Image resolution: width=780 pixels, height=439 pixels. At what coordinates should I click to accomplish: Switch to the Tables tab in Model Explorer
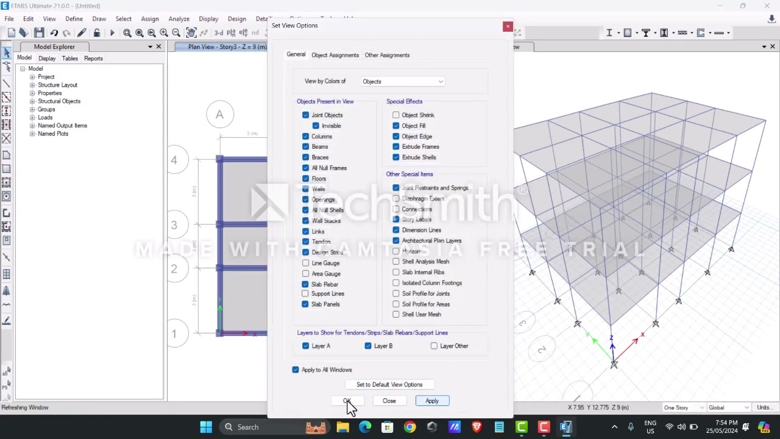click(x=70, y=59)
